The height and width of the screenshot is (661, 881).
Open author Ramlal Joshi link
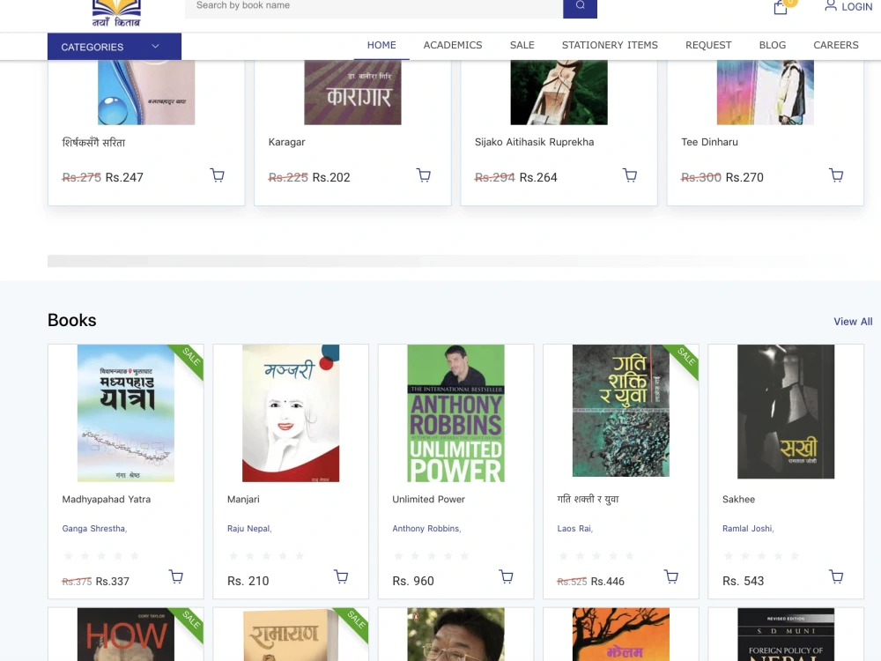(748, 528)
